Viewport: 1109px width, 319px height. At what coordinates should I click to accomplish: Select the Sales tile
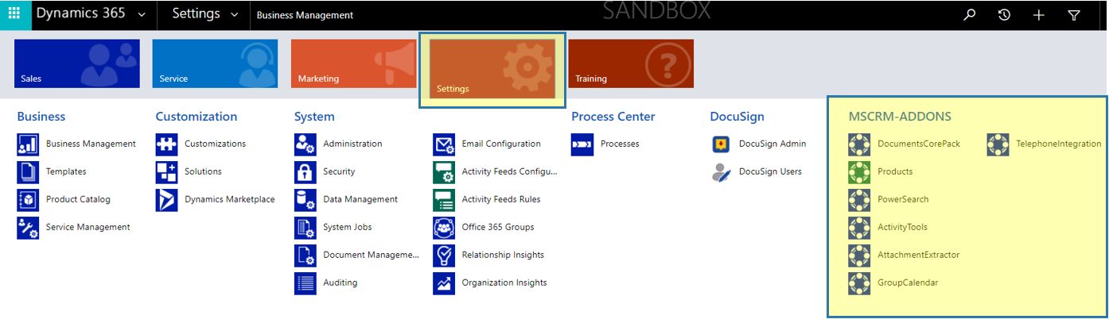(x=77, y=63)
